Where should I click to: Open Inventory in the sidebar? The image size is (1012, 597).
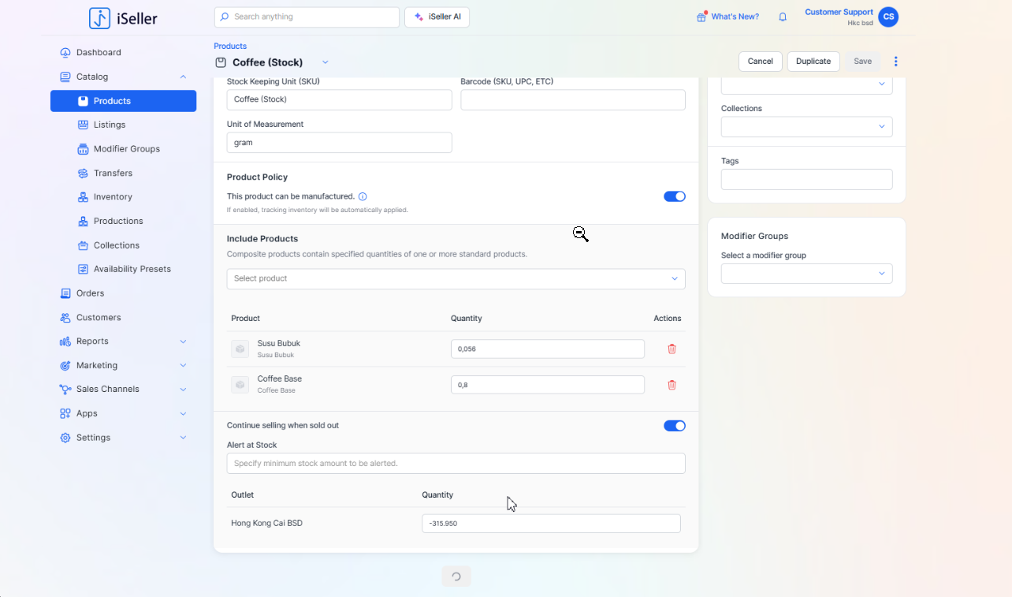[113, 197]
